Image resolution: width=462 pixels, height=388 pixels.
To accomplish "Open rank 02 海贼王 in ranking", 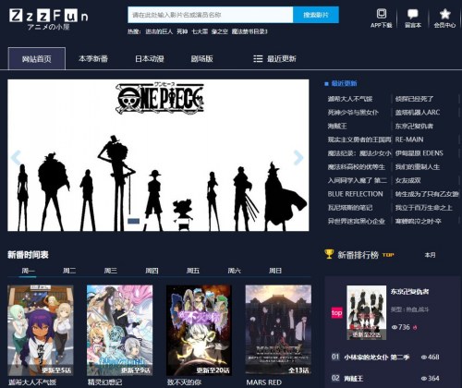I will (354, 379).
